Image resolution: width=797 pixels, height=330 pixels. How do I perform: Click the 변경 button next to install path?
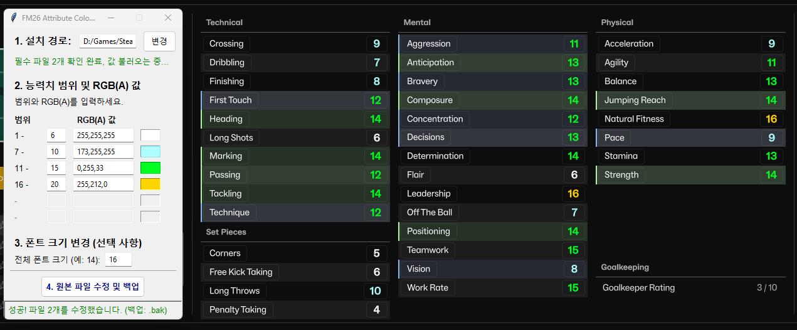tap(159, 41)
